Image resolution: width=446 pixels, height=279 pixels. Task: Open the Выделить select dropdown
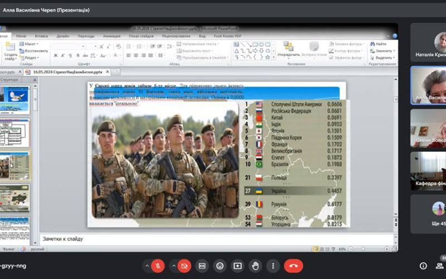click(x=382, y=57)
